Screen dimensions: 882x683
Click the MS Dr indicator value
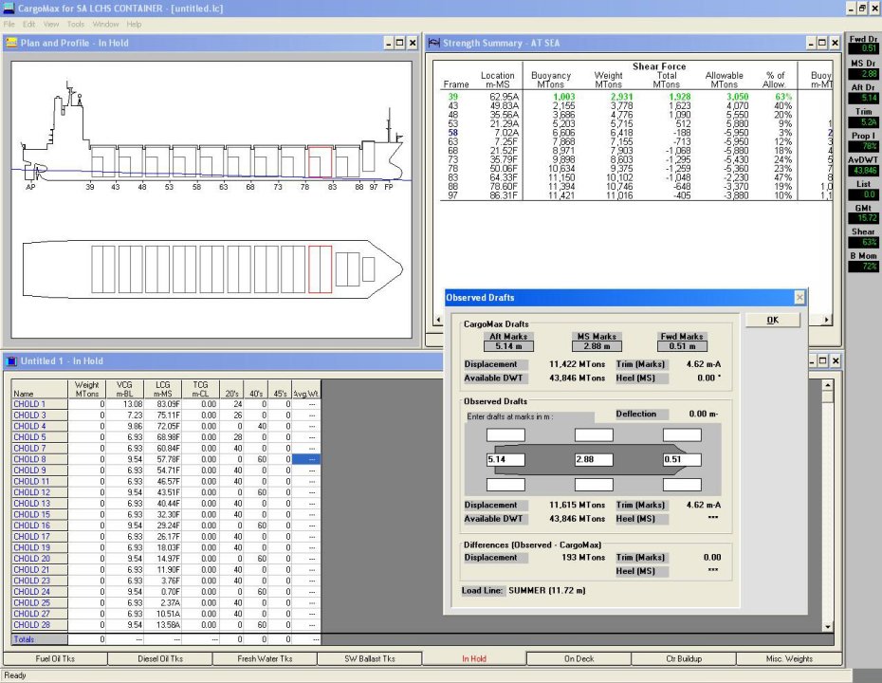click(863, 74)
